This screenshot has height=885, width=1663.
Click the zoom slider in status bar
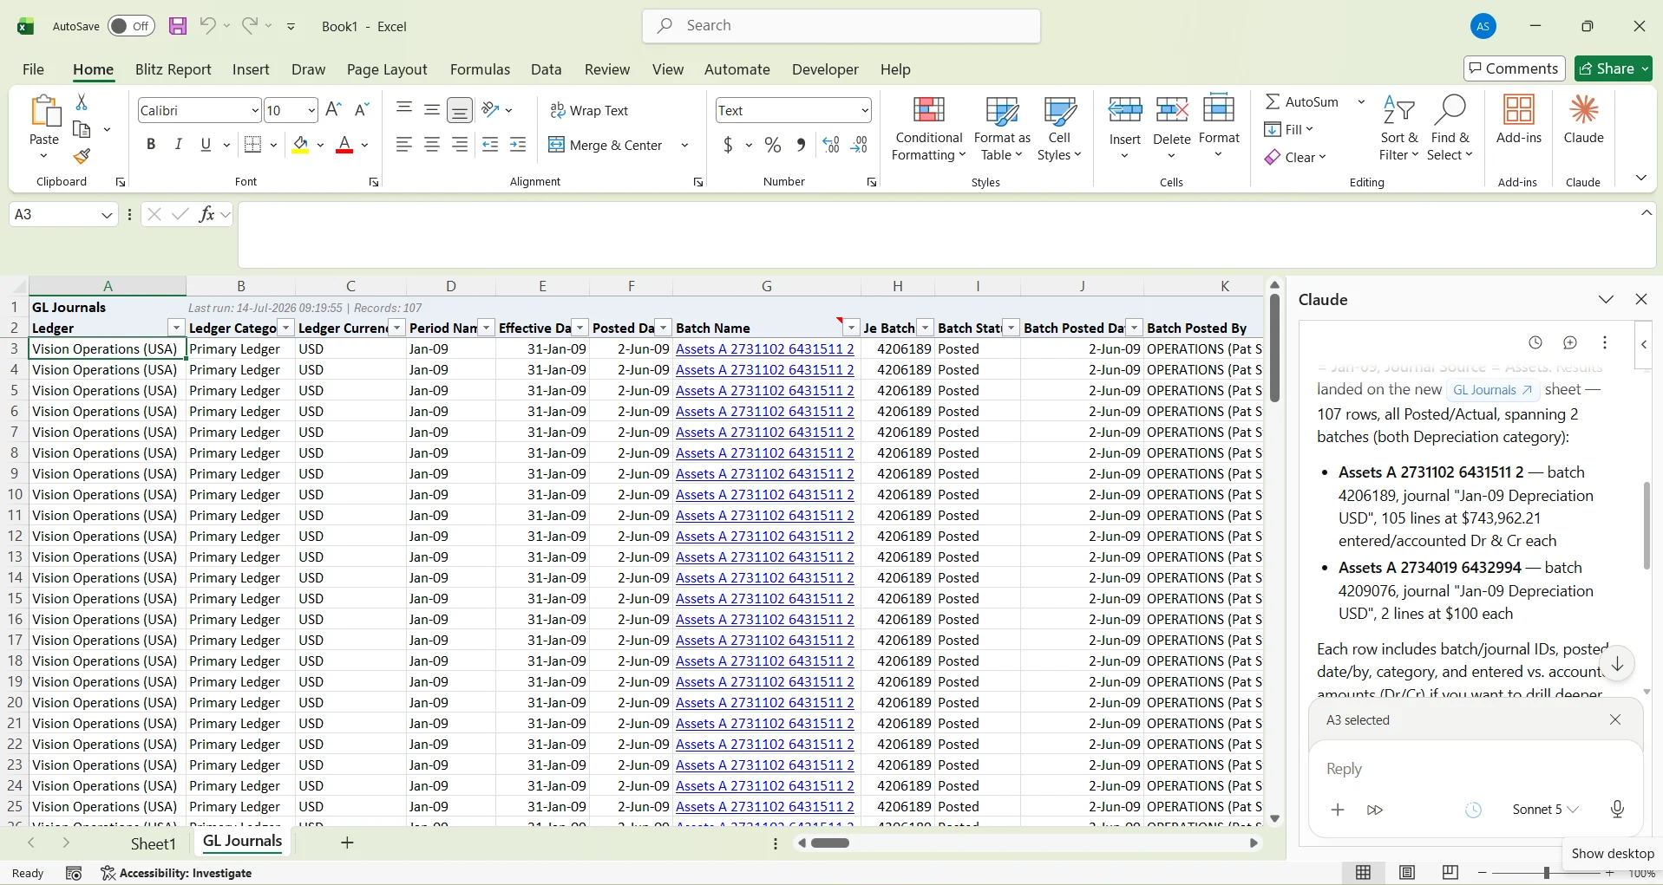[x=1546, y=873]
